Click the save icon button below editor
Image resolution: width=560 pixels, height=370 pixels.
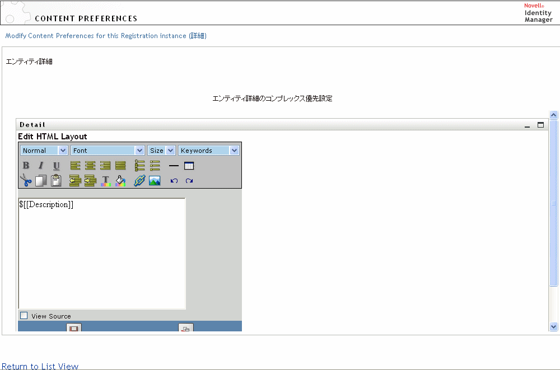[x=74, y=327]
